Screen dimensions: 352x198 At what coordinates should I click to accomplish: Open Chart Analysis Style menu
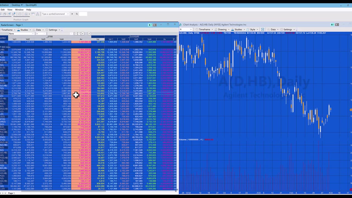click(x=252, y=30)
